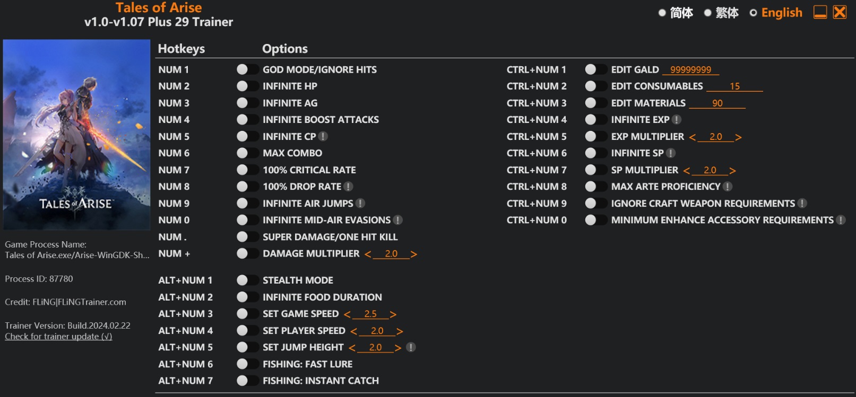Toggle Infinite HP on
This screenshot has height=397, width=856.
pyautogui.click(x=247, y=86)
